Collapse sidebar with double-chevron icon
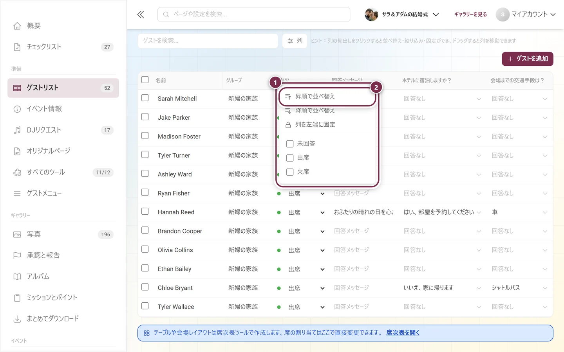Image resolution: width=564 pixels, height=352 pixels. [x=141, y=14]
